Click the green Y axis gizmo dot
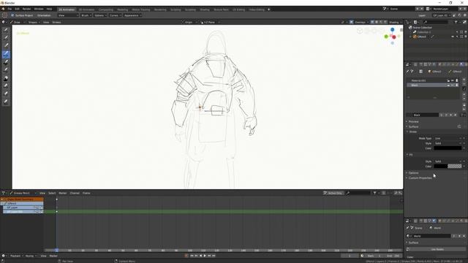 pos(386,37)
